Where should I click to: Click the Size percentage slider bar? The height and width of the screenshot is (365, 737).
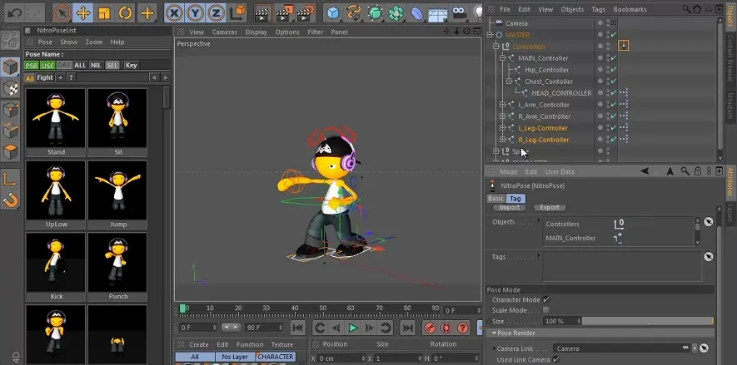click(646, 321)
